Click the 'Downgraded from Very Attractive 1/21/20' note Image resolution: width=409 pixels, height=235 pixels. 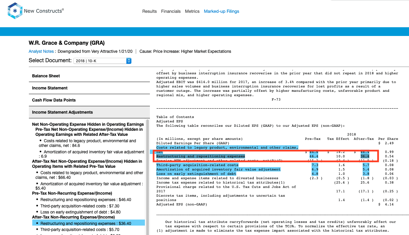point(95,51)
